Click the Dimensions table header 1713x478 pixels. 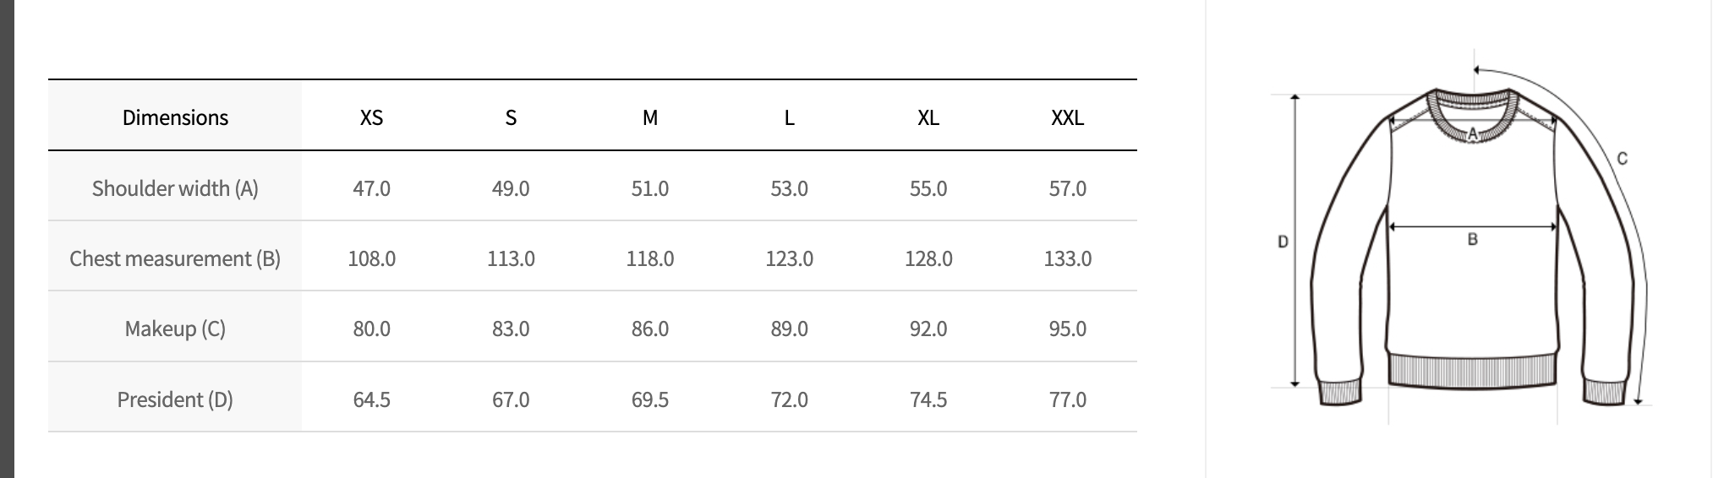pos(175,117)
